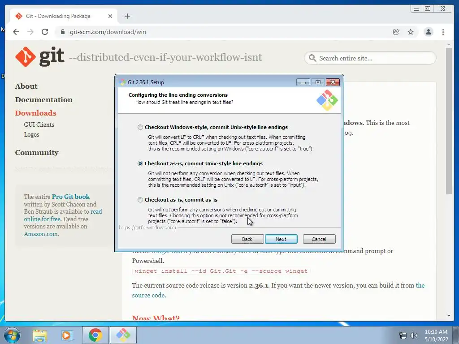Open GUI Clients page
The image size is (459, 344).
(39, 125)
